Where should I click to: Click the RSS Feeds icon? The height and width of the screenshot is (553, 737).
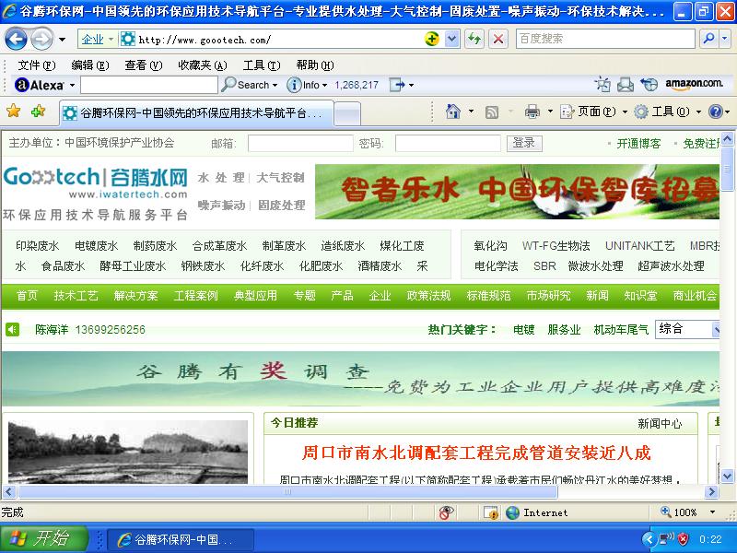click(x=492, y=112)
